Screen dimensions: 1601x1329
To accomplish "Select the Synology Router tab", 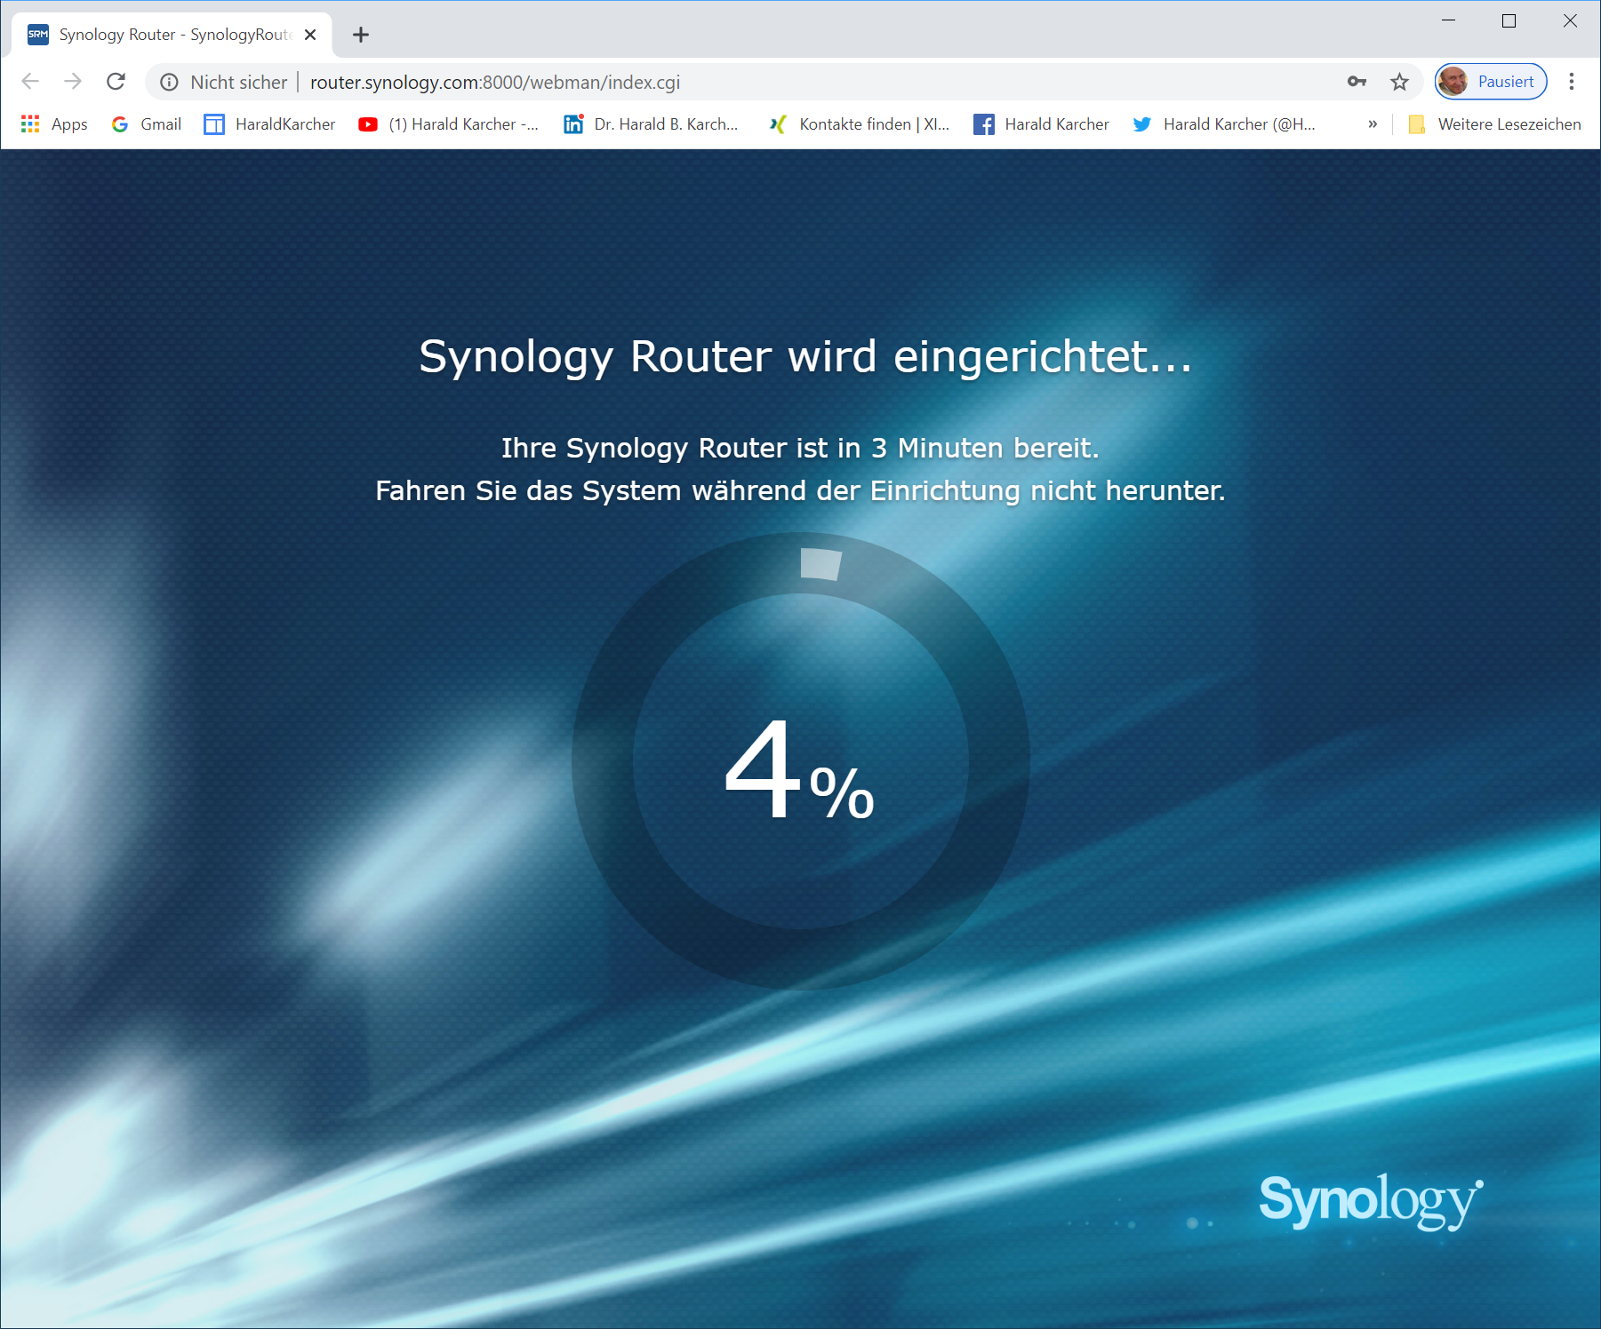I will tap(172, 35).
